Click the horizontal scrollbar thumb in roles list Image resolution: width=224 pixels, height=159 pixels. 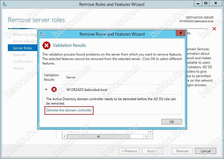98,137
